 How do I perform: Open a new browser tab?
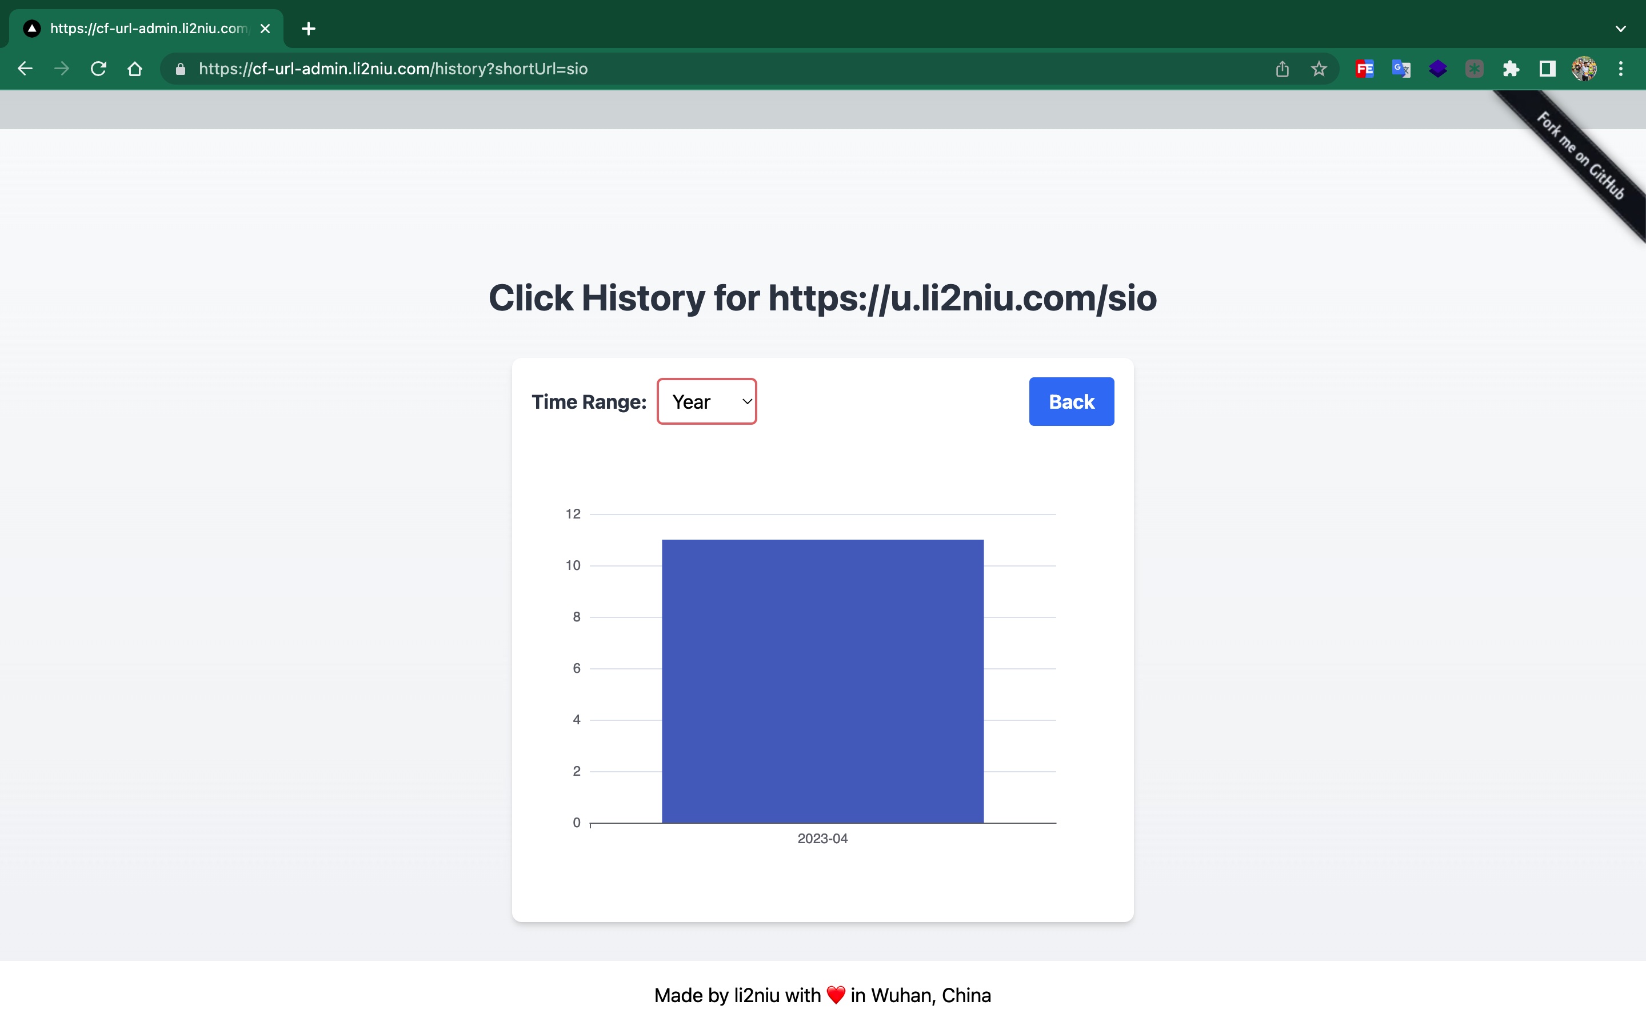[x=308, y=29]
